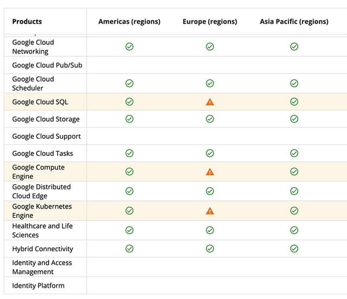The width and height of the screenshot is (347, 299).
Task: Click Asia Pacific checkmark for Google Kubernetes Engine
Action: pyautogui.click(x=294, y=211)
